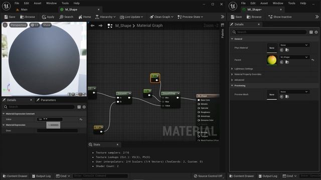Reset the Value property to default
Viewport: 321px width, 180px height.
tap(81, 119)
